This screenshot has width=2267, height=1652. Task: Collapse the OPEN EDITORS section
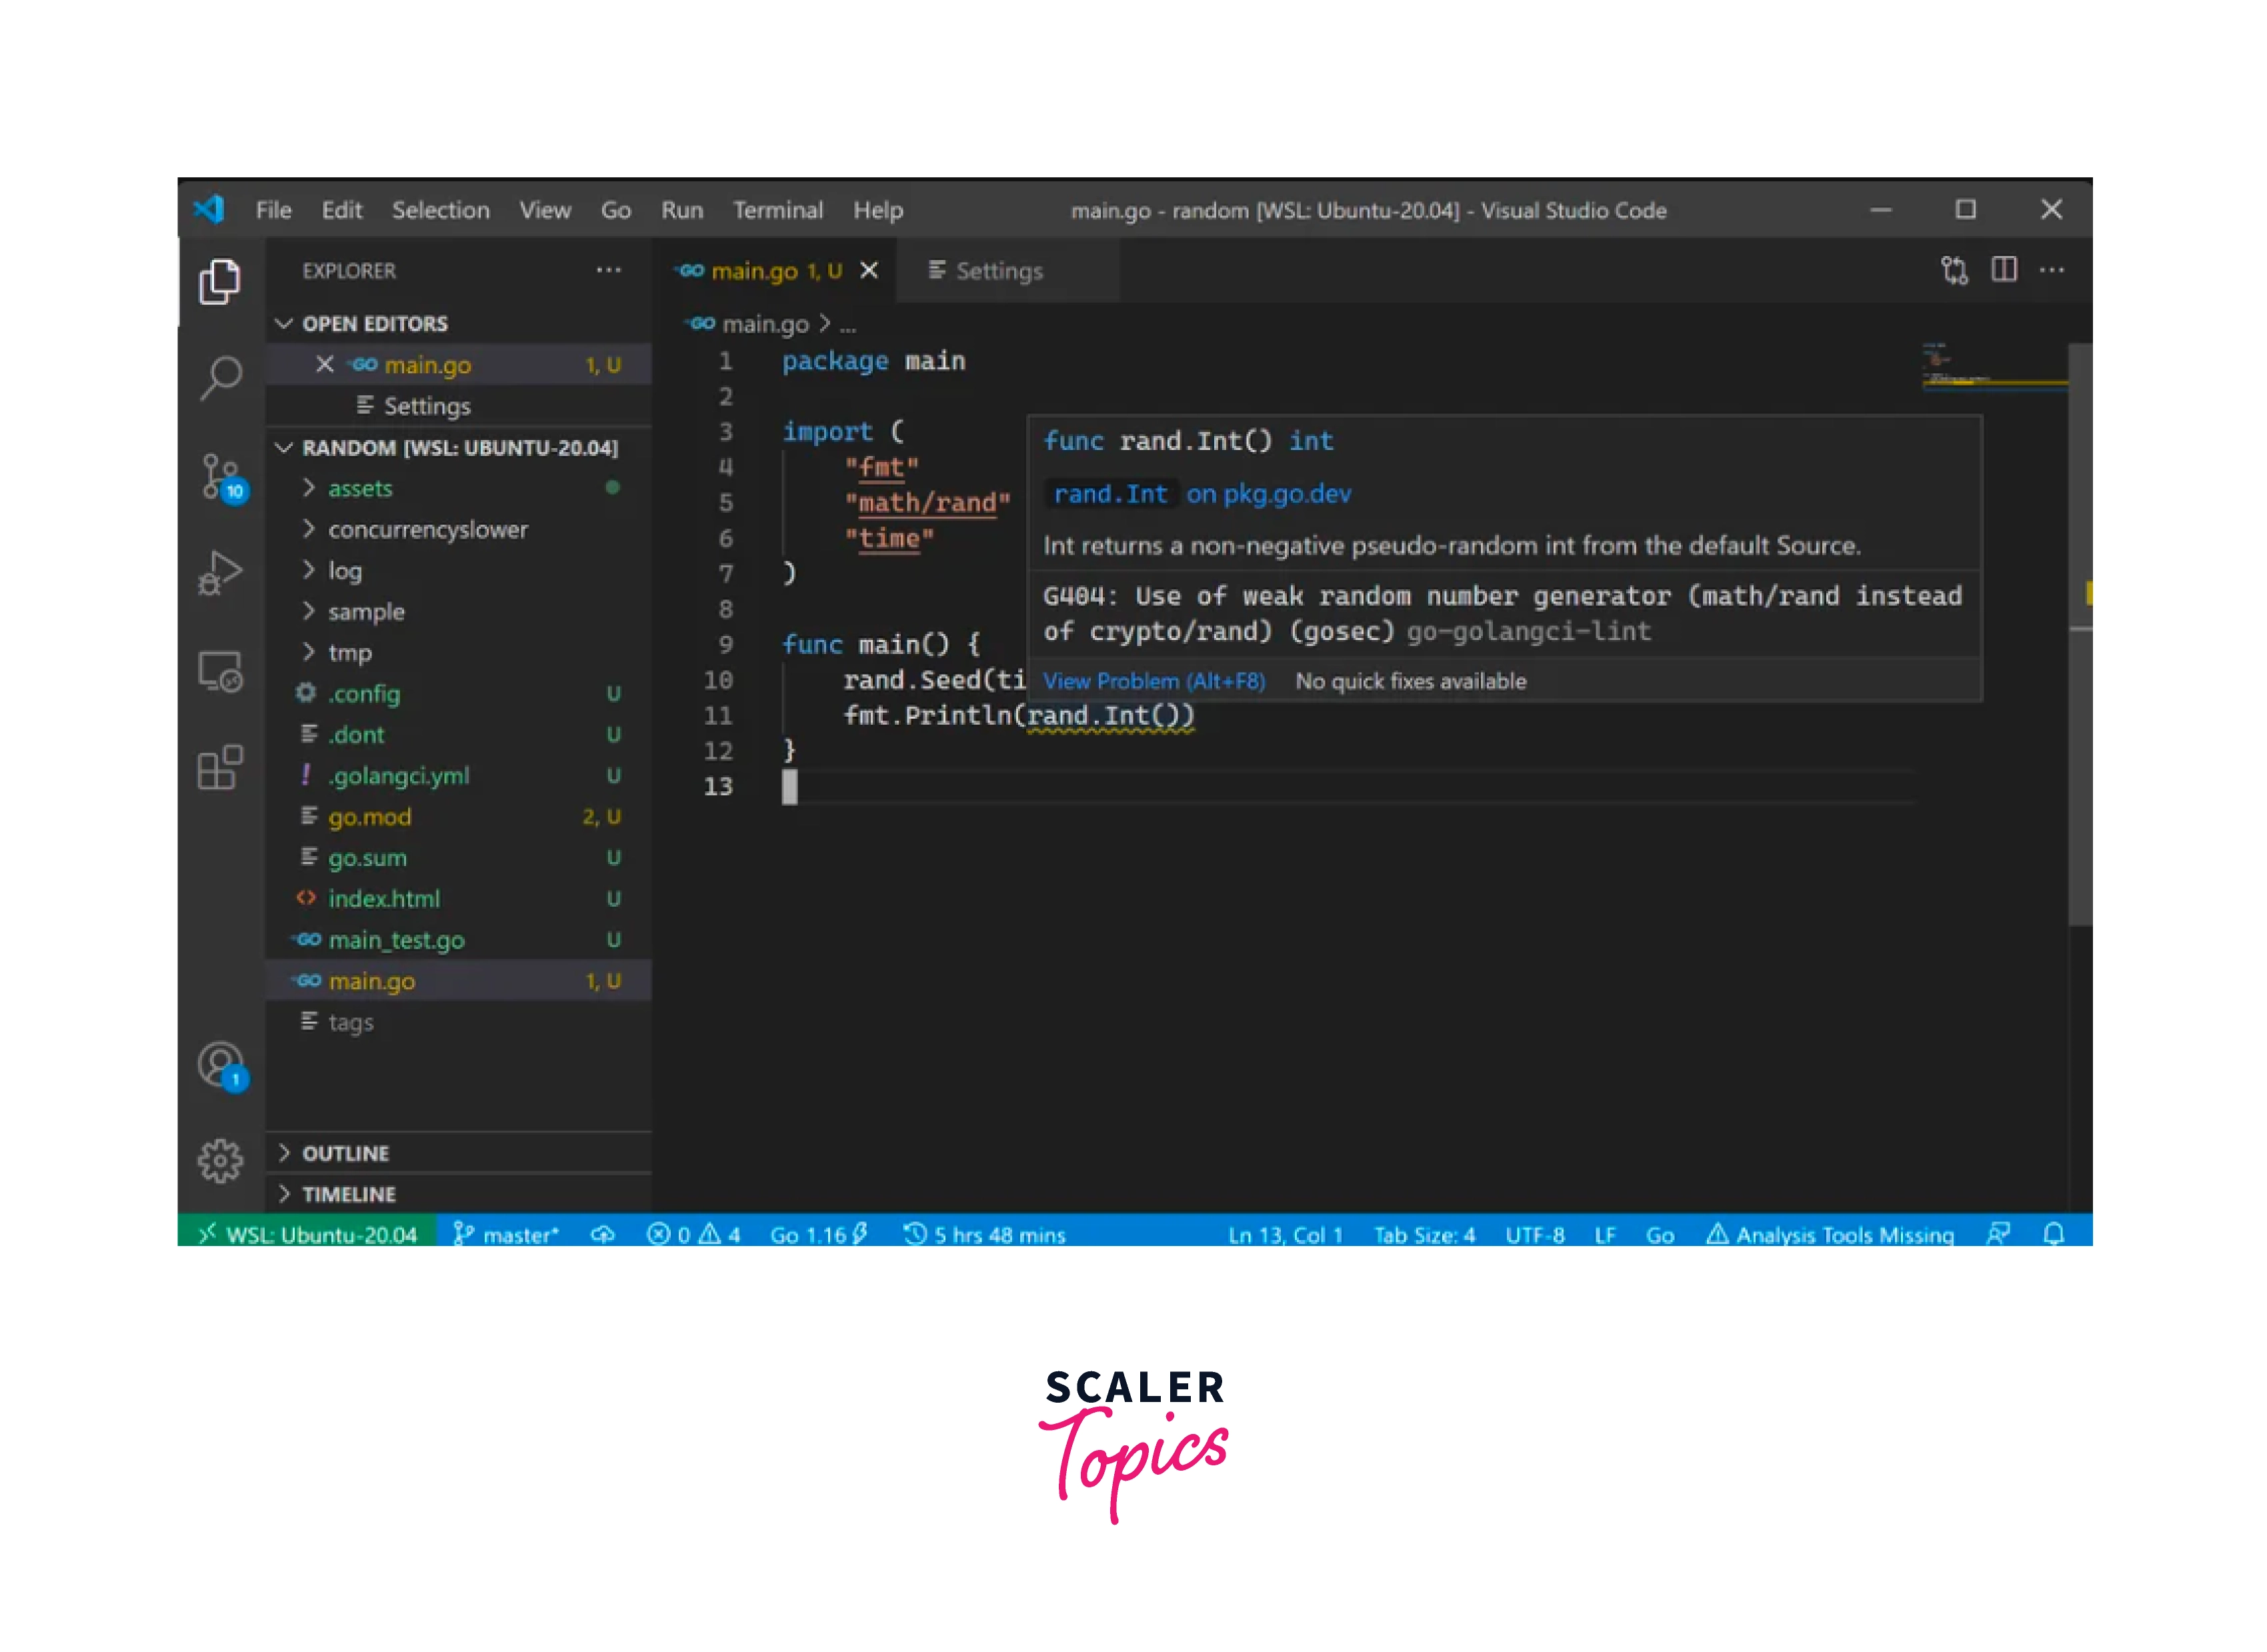(x=374, y=323)
